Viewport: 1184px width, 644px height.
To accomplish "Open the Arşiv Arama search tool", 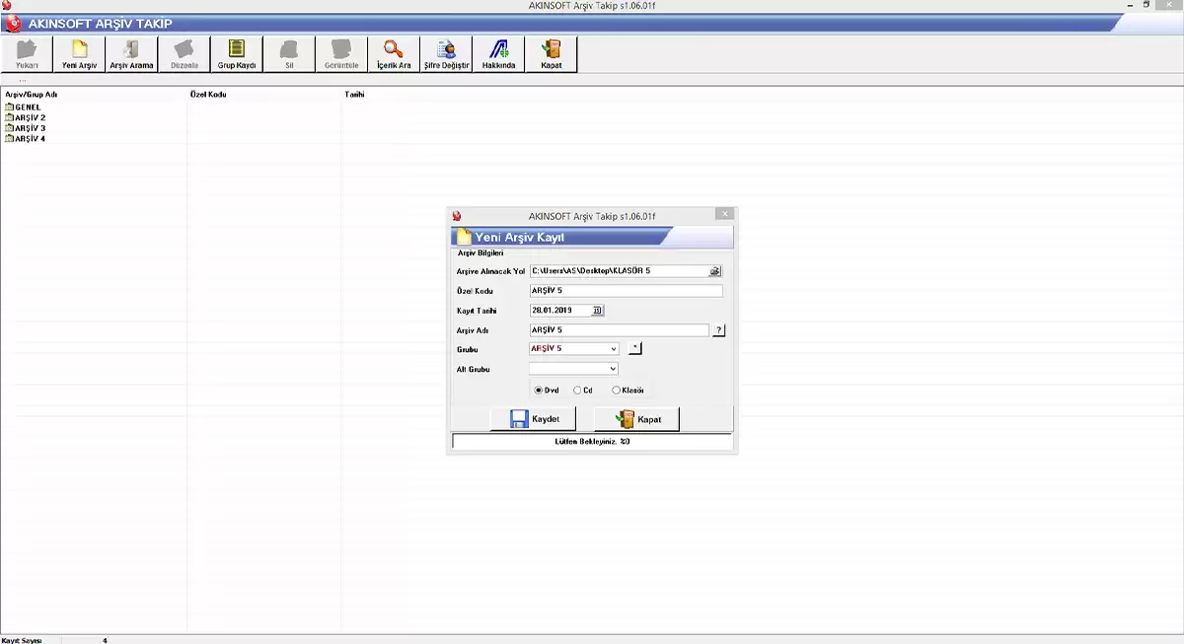I will (131, 54).
